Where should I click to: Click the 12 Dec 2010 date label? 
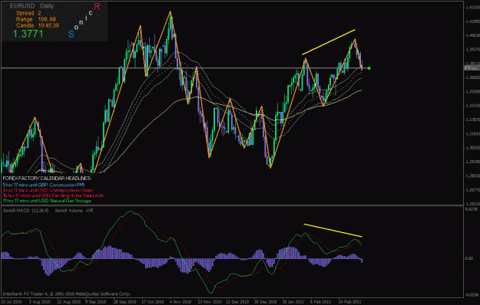tap(237, 302)
